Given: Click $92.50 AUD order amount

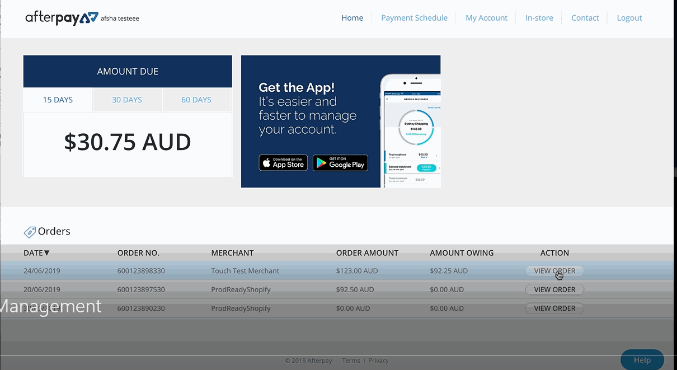Looking at the screenshot, I should coord(355,289).
